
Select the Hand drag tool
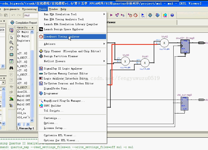[x=11, y=48]
